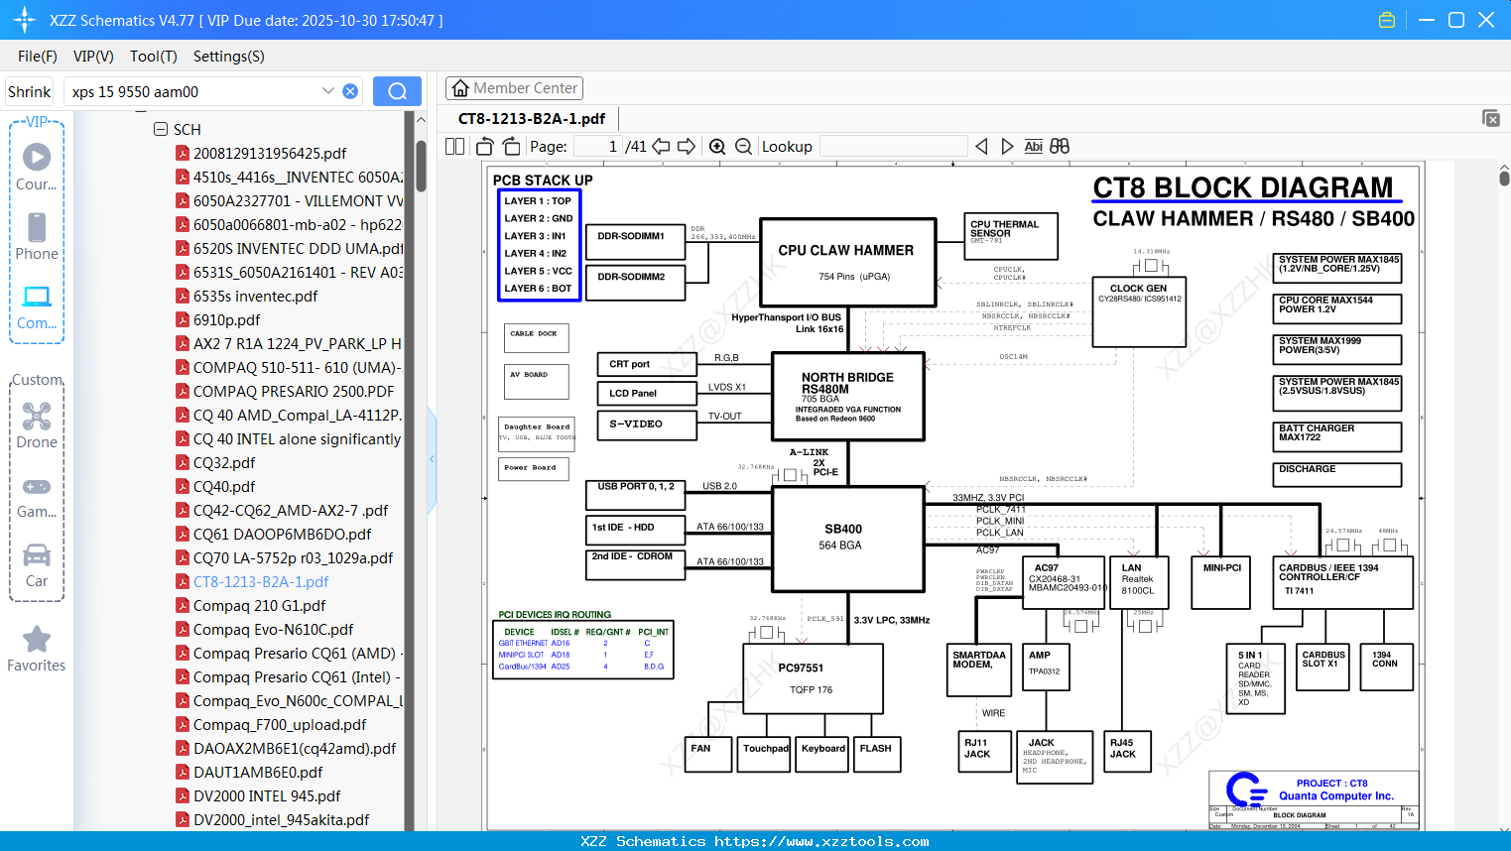
Task: Open 2008129131956425.pdf
Action: click(x=270, y=154)
